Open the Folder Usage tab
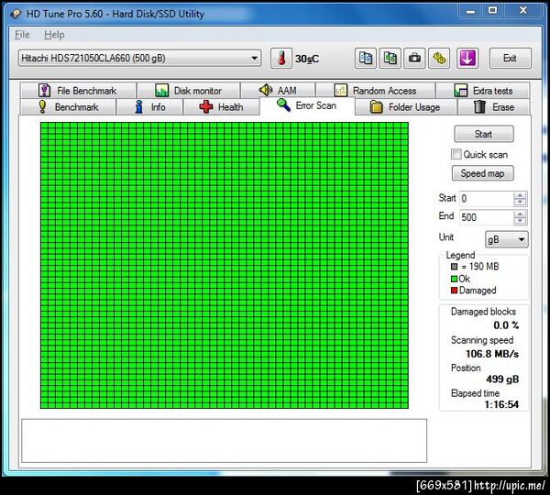This screenshot has width=550, height=495. 406,107
